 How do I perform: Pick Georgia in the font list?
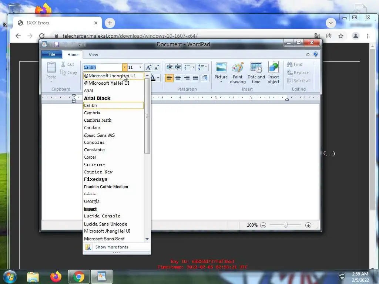pyautogui.click(x=113, y=202)
